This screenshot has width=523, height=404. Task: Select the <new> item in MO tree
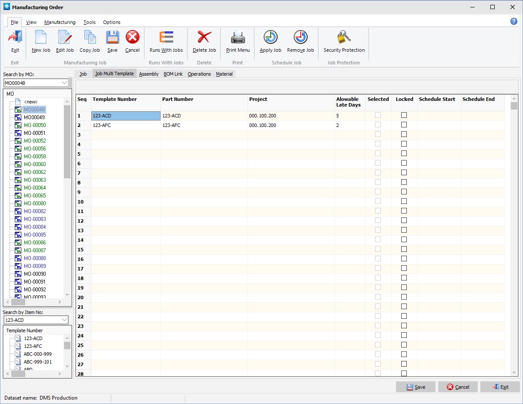coord(31,102)
